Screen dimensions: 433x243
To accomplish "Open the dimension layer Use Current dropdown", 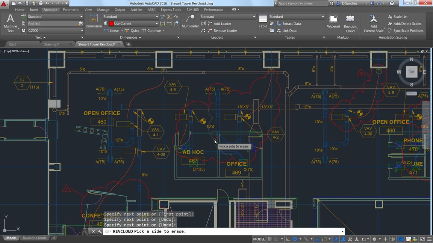I will coord(133,23).
